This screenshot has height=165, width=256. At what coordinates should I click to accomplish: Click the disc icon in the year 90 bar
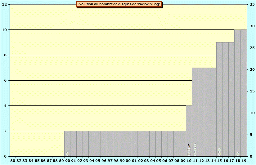pos(67,154)
